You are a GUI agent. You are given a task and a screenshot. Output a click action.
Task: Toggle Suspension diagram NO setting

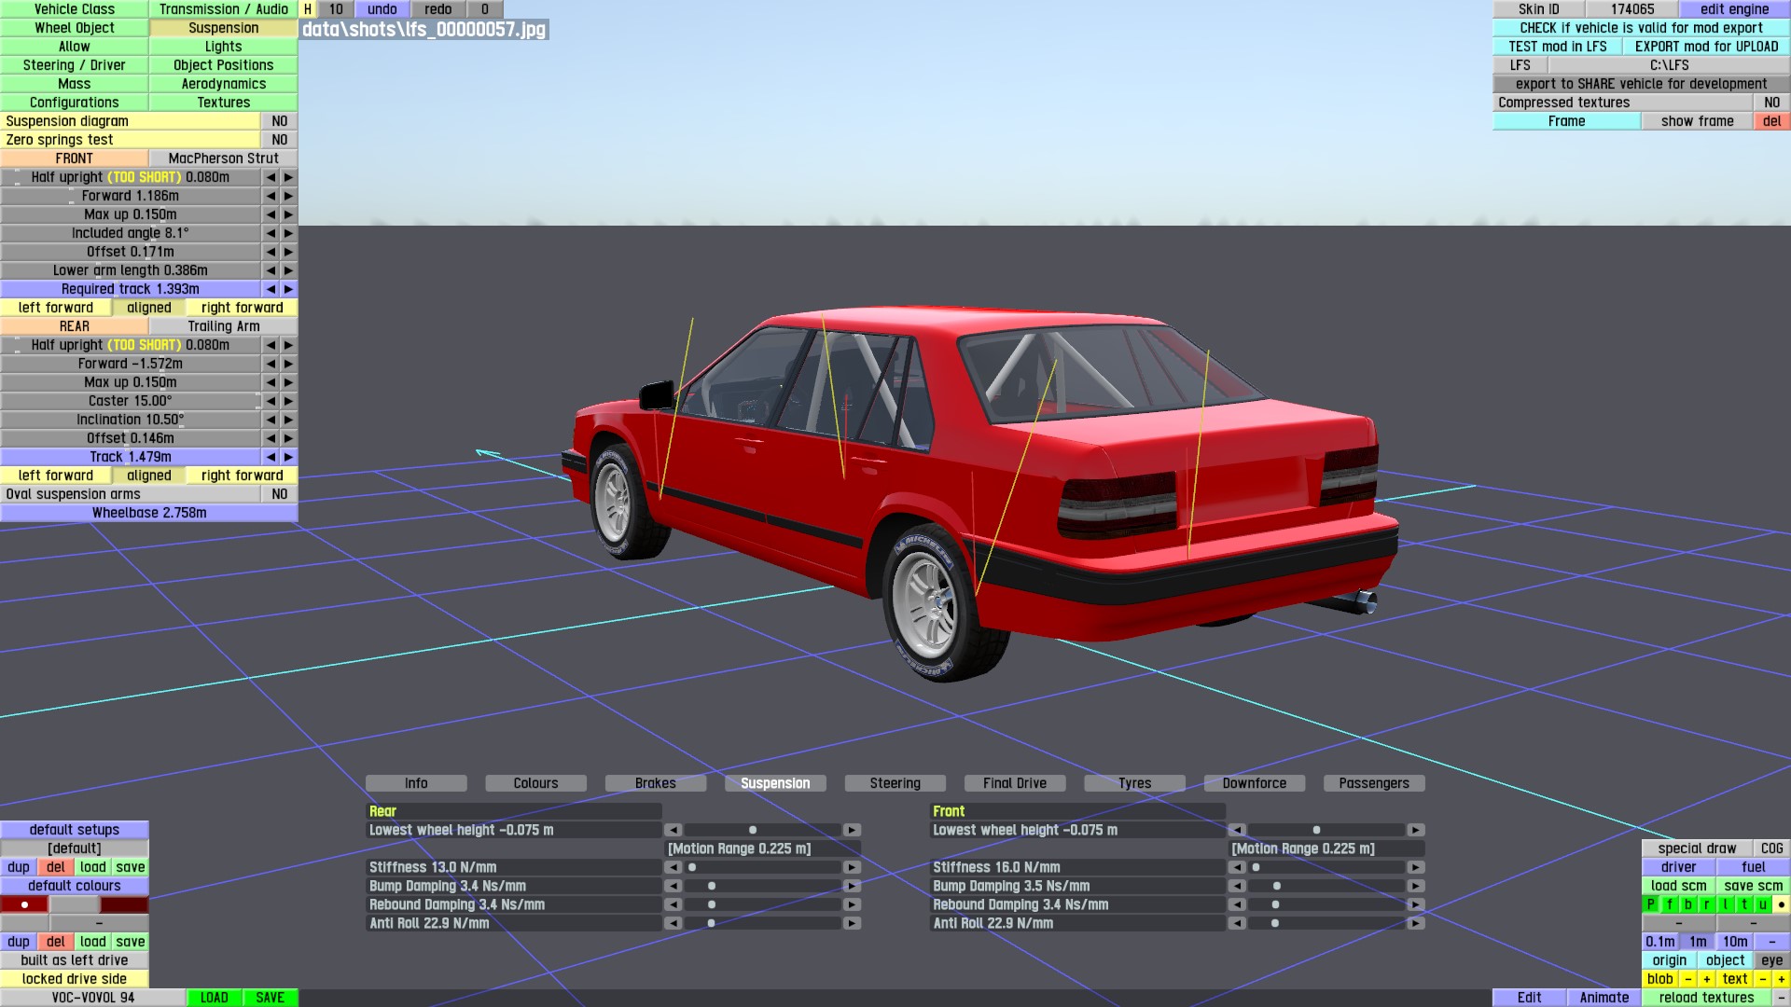pyautogui.click(x=279, y=121)
